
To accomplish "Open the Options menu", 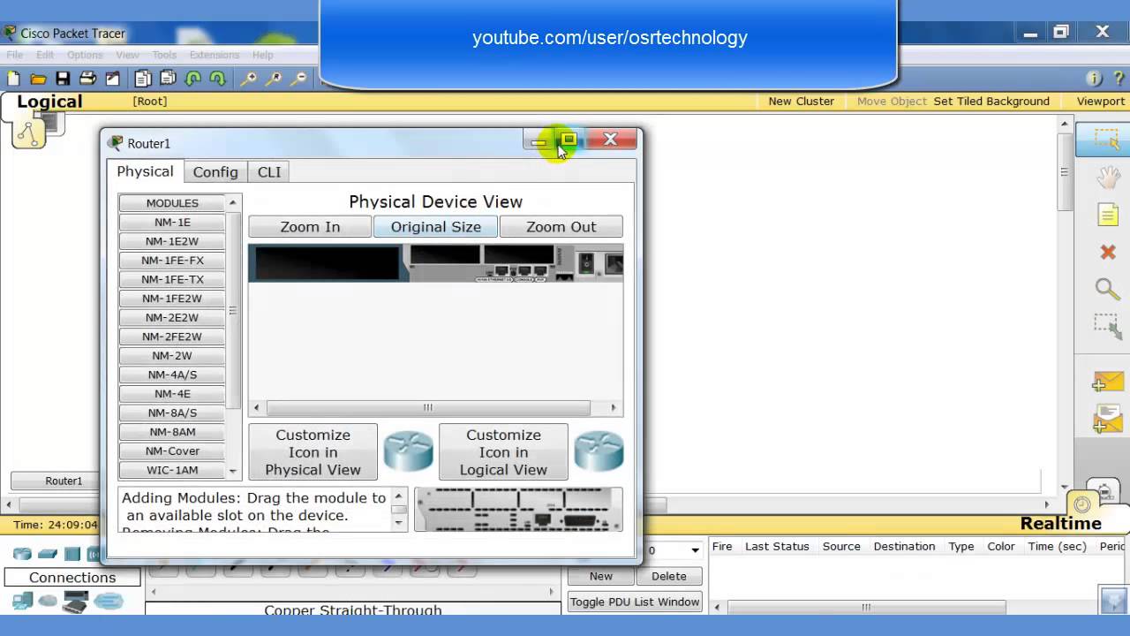I will [x=85, y=55].
